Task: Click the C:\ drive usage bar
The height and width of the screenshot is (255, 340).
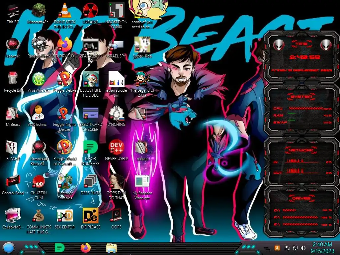Action: [x=289, y=210]
